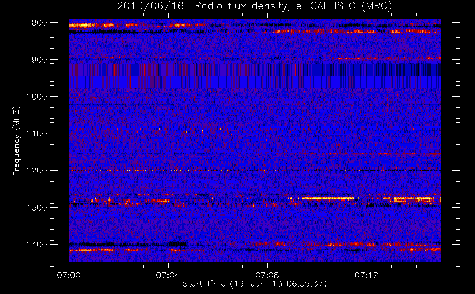
Task: Select the 900 frequency tick label
Action: [39, 60]
